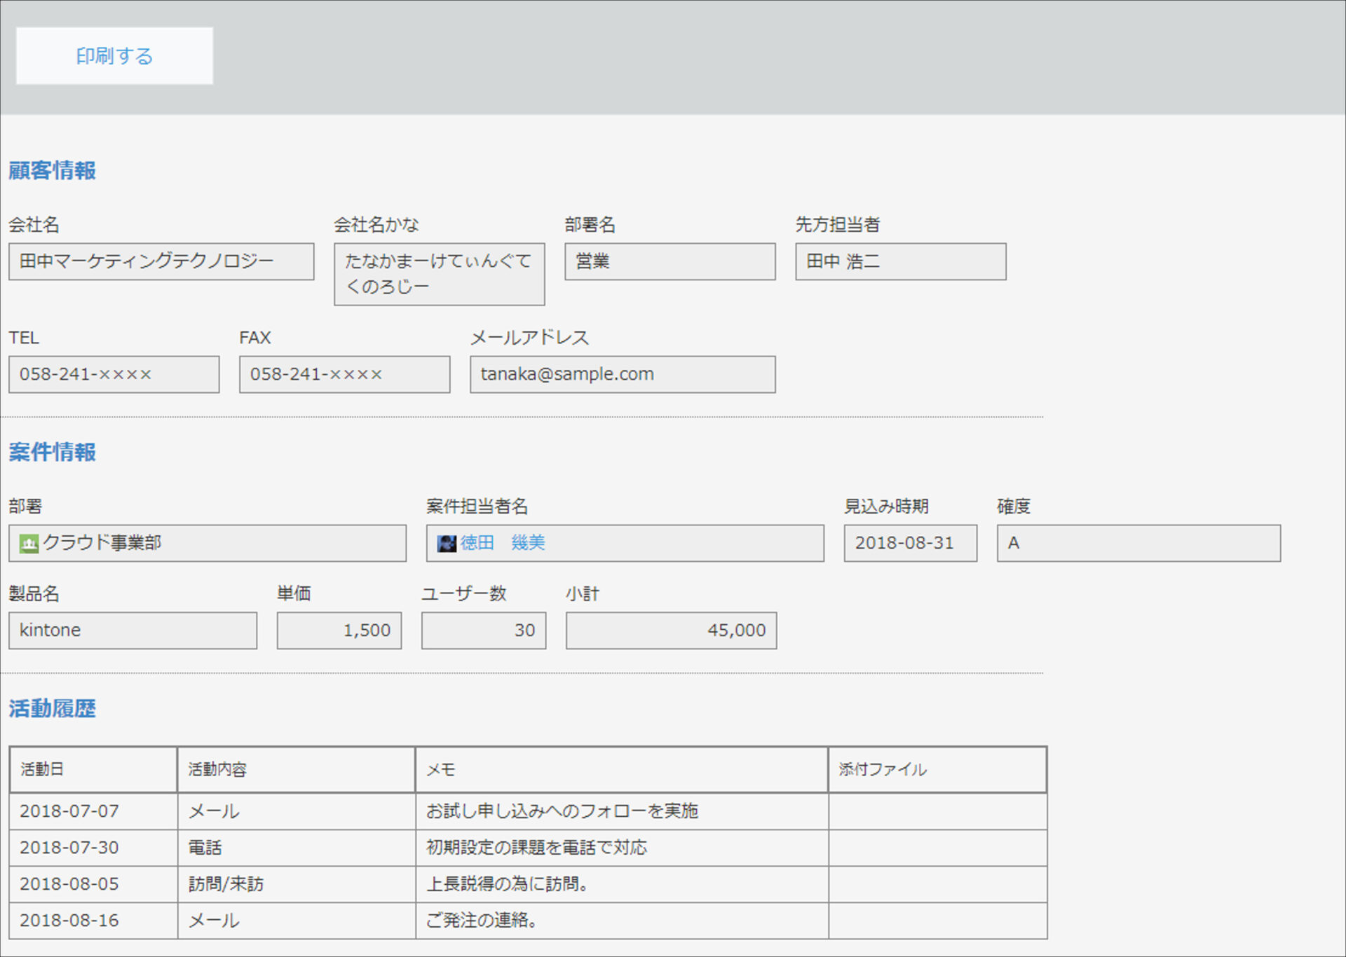Click the 印刷する print button
The image size is (1346, 957).
coord(114,56)
